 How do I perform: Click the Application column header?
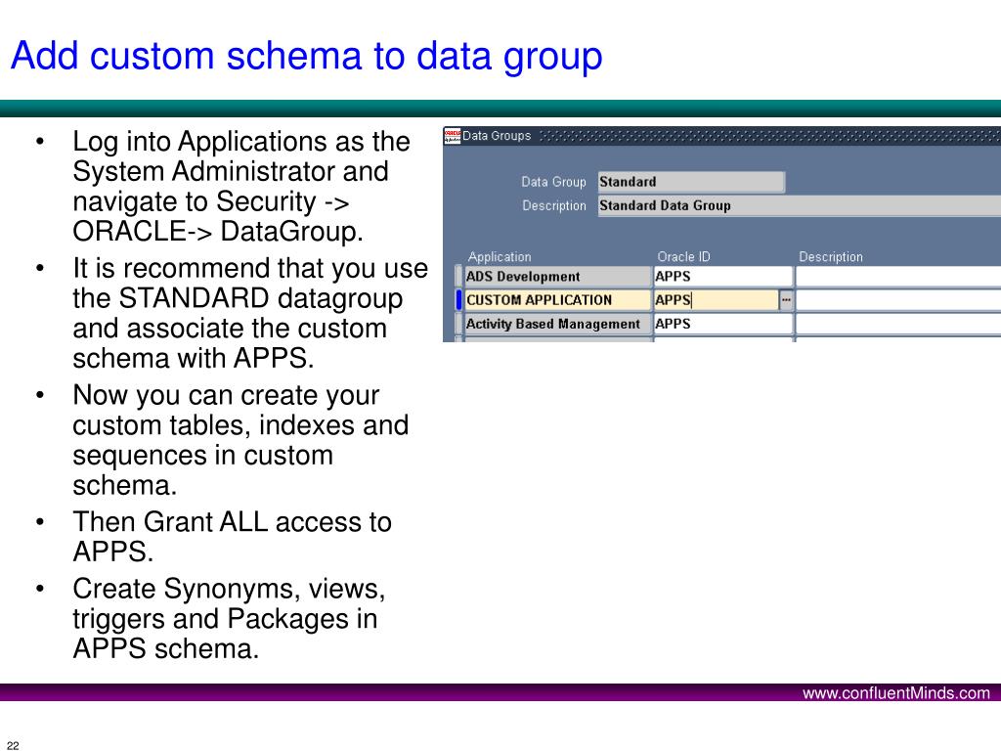(x=500, y=257)
